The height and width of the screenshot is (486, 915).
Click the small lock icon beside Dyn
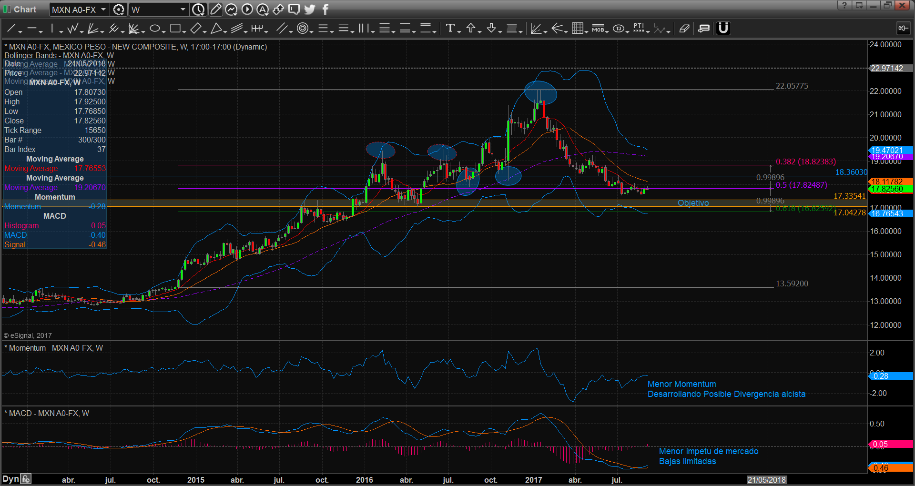[x=26, y=479]
